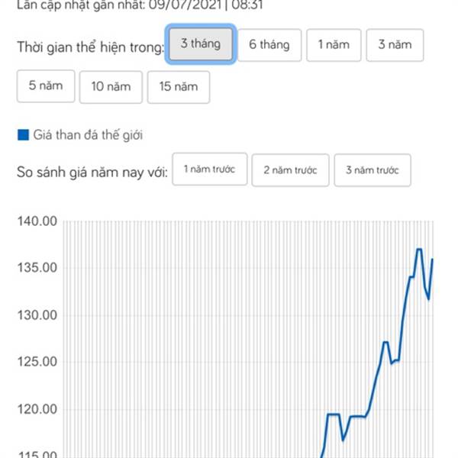Select the 3 tháng time range
The height and width of the screenshot is (458, 458).
[201, 44]
